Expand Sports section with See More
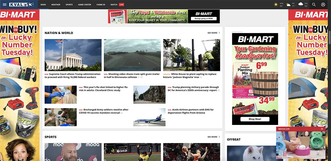 (214, 137)
